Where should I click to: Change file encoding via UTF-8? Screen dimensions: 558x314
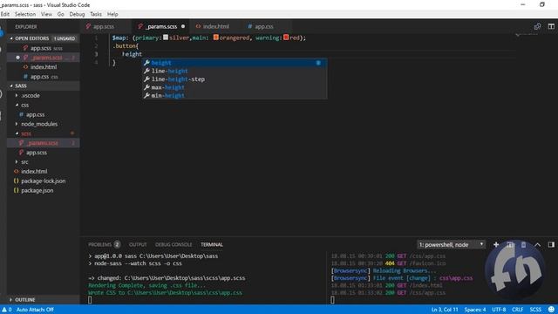499,310
